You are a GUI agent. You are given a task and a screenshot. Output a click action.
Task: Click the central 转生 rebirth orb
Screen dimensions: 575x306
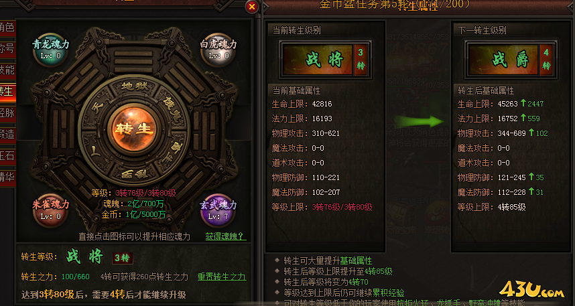point(133,129)
